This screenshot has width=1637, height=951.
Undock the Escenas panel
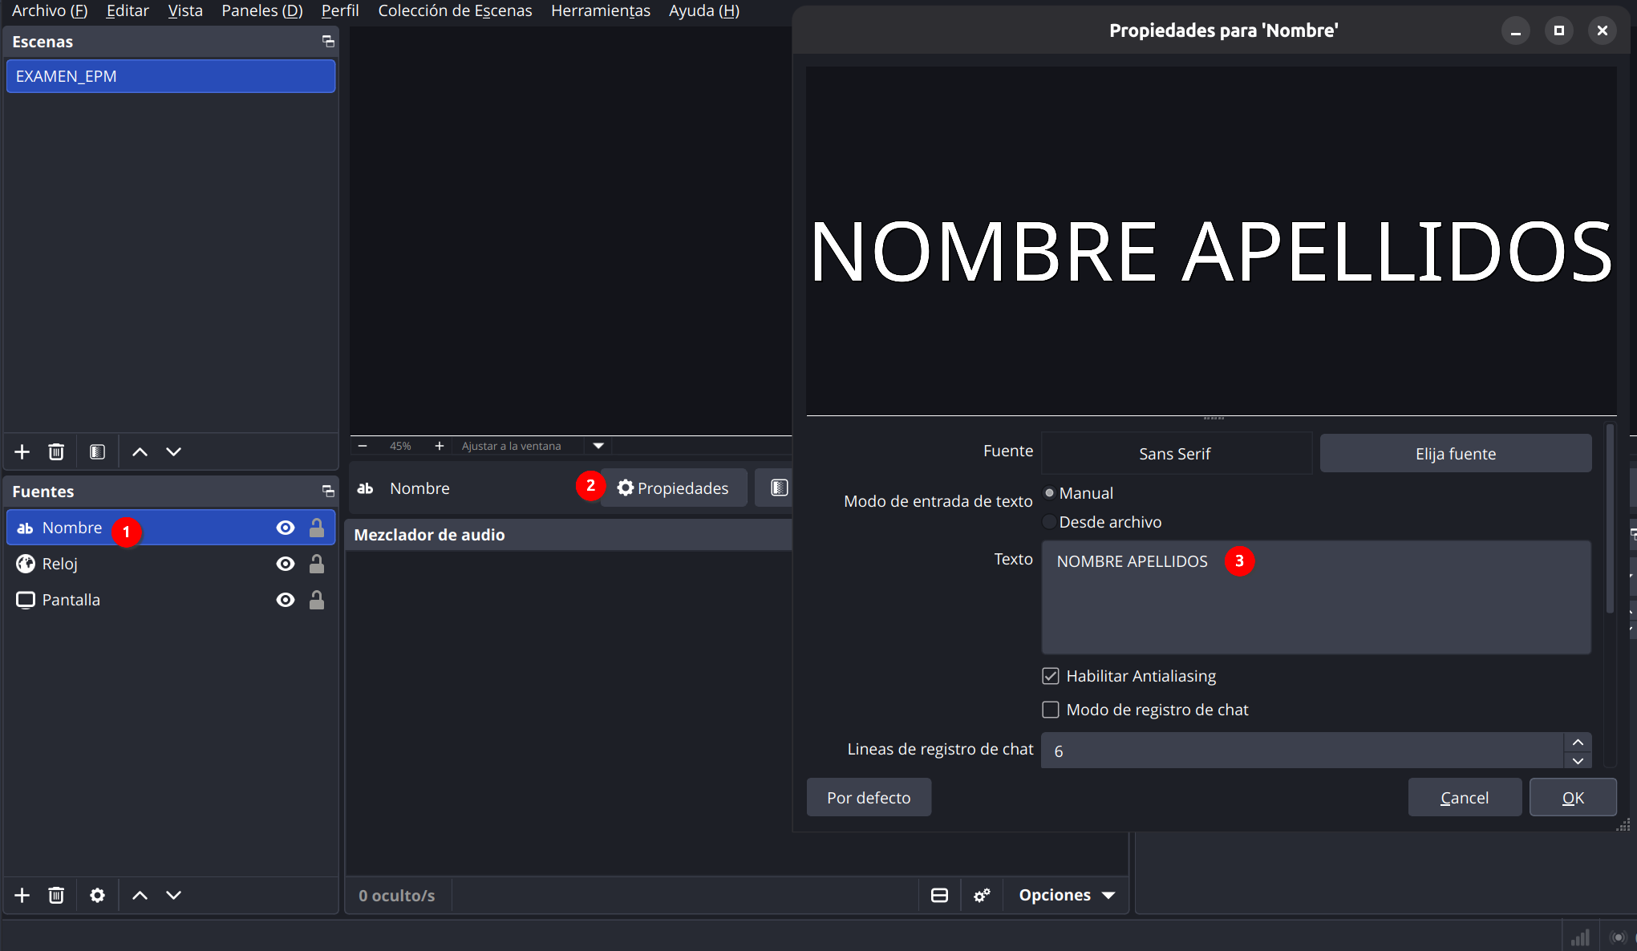click(x=328, y=41)
